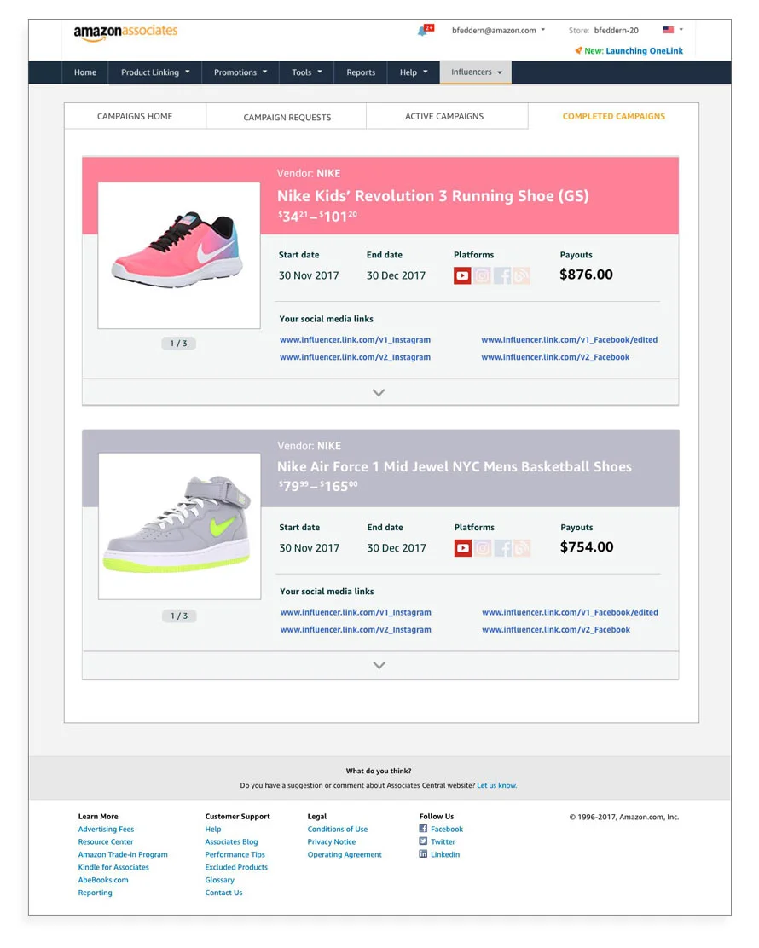The height and width of the screenshot is (948, 759).
Task: Open Tools dropdown menu
Action: tap(307, 72)
